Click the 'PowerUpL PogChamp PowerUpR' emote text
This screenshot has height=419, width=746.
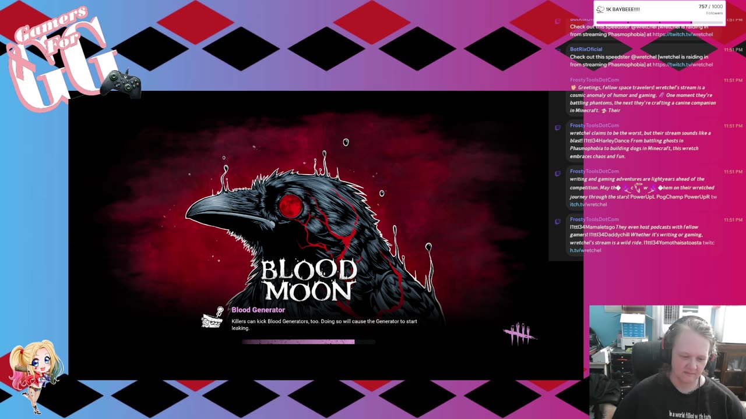point(670,197)
